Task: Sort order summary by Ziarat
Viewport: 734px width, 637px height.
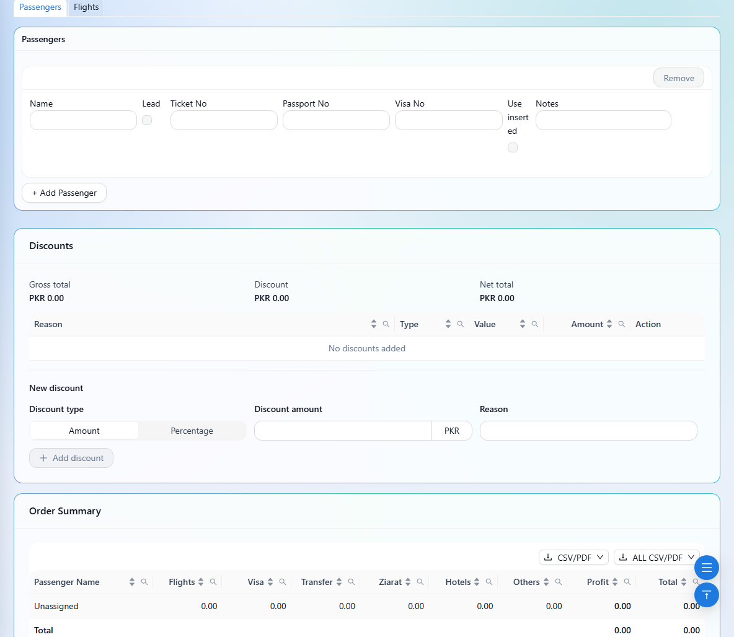Action: point(408,582)
